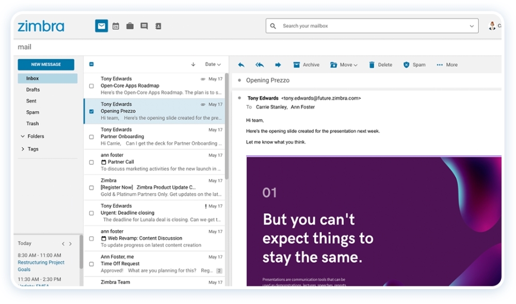516x304 pixels.
Task: Expand the Tags tree section
Action: point(23,149)
